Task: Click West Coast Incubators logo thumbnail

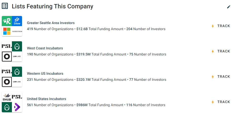Action: 12,51
